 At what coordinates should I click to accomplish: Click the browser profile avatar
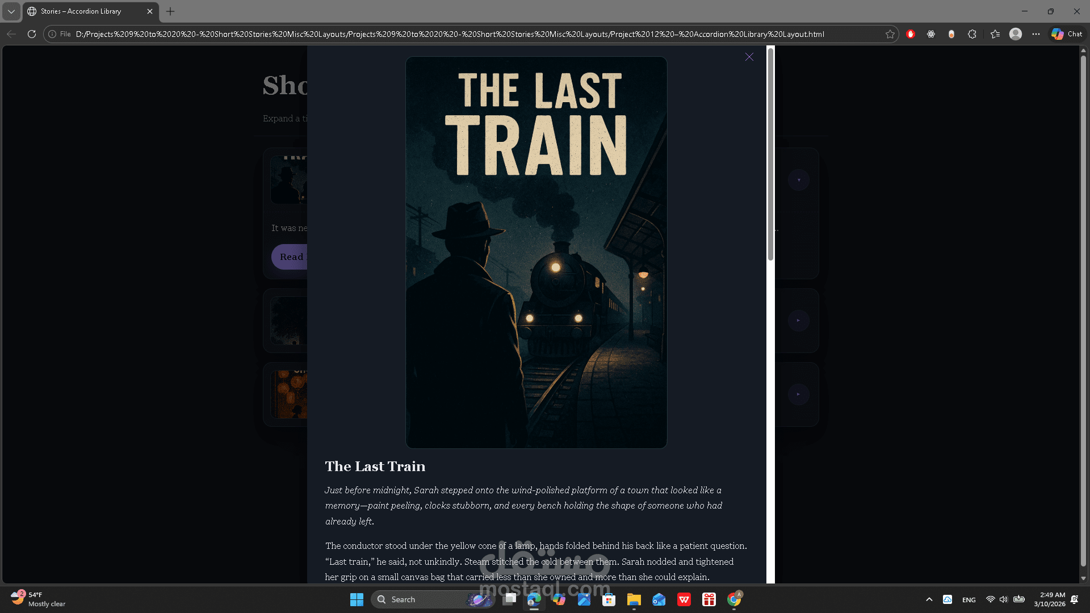pyautogui.click(x=1016, y=34)
